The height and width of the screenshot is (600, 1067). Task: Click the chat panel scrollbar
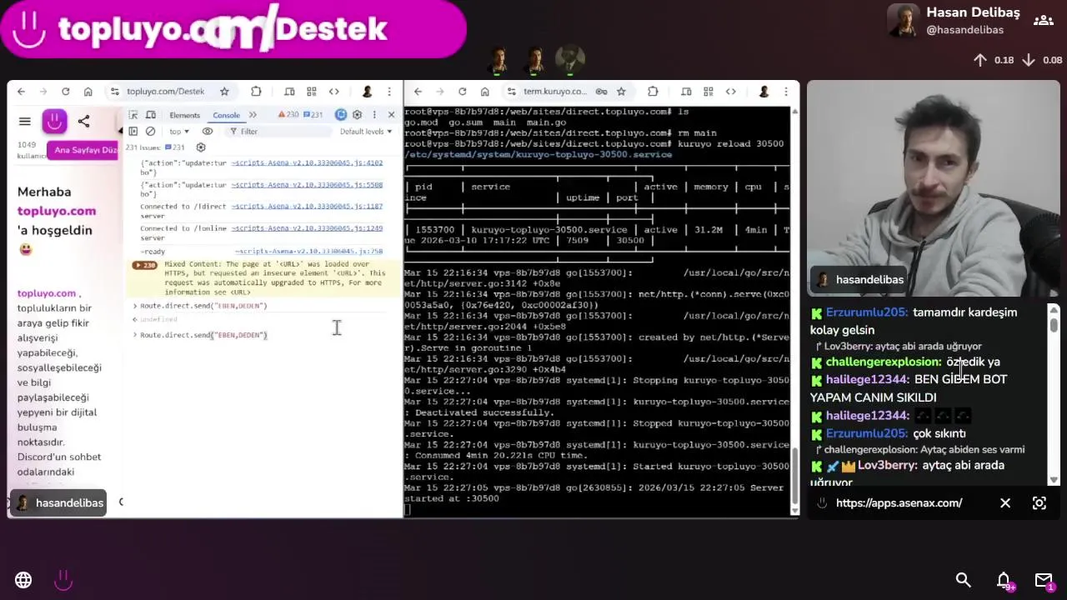point(1054,392)
